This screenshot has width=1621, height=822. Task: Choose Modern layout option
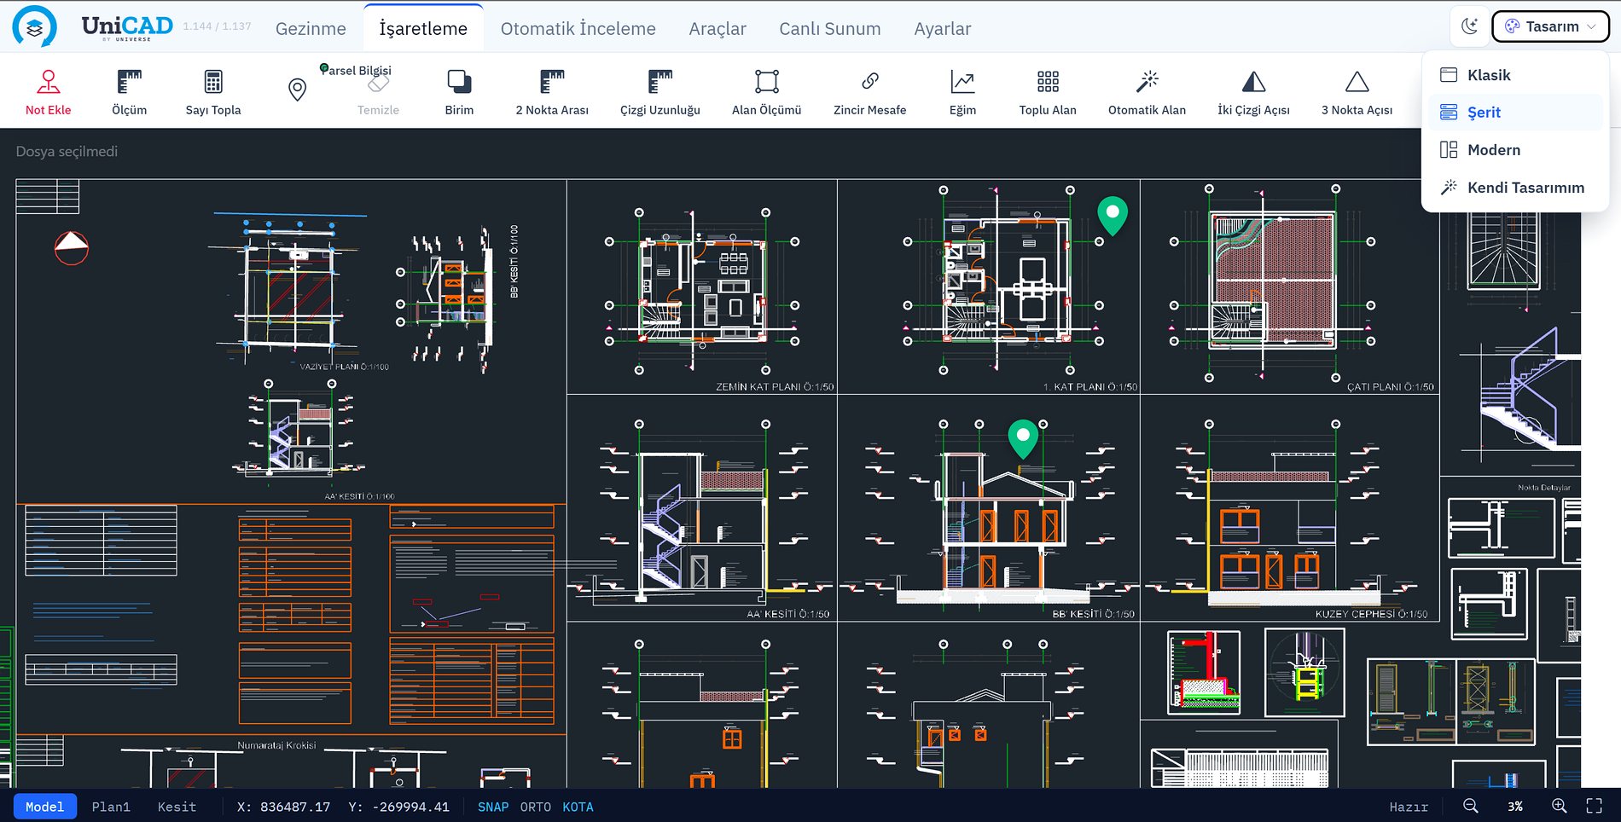click(1515, 150)
